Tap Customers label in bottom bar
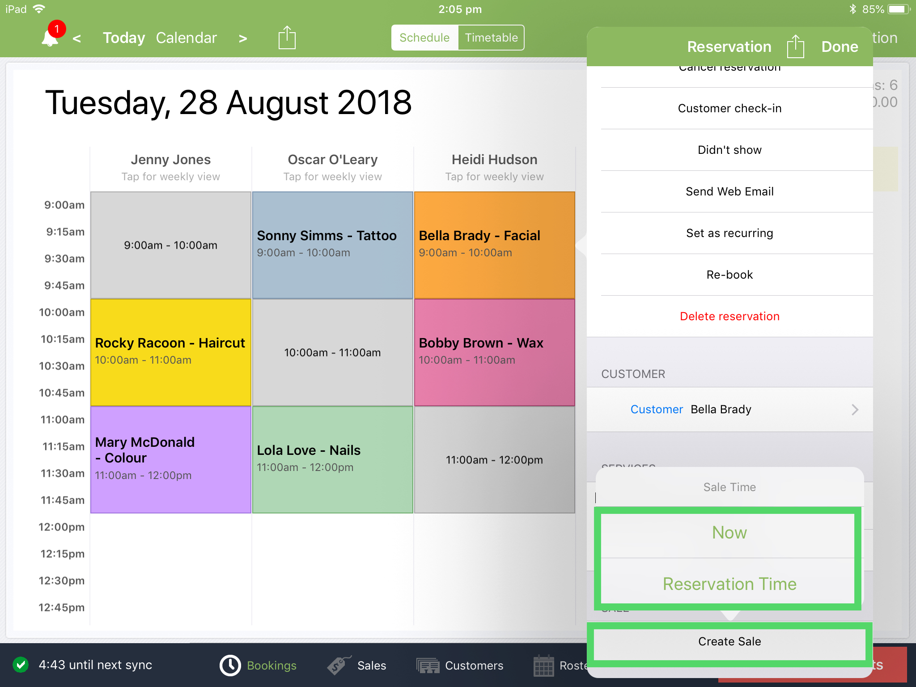The image size is (916, 687). click(474, 666)
